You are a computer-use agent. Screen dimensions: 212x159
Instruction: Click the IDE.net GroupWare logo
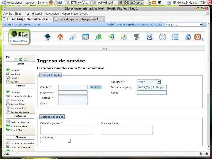tap(20, 37)
